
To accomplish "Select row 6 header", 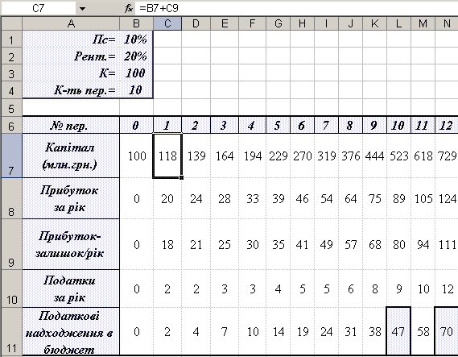I will 11,125.
